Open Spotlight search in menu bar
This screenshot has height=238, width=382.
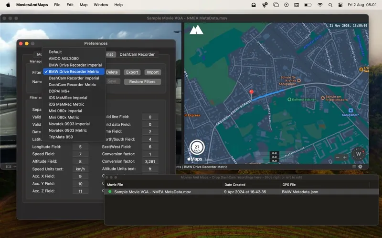(330, 5)
